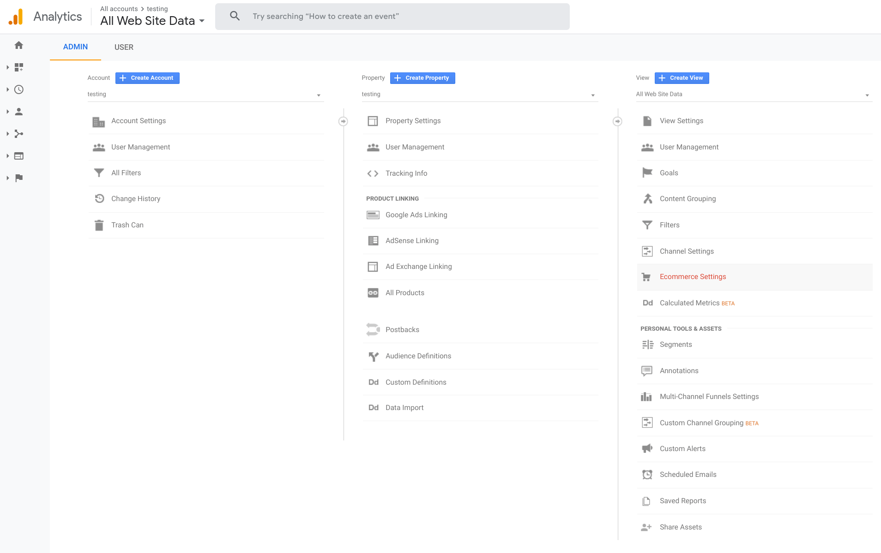
Task: Click the 'All accounts' breadcrumb link
Action: pos(119,9)
